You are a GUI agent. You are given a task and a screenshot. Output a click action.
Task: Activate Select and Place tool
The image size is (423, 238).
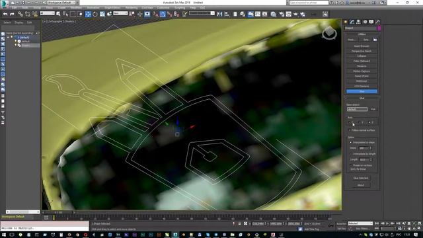[x=109, y=14]
